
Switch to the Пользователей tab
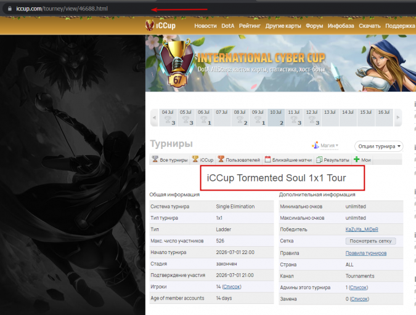pyautogui.click(x=239, y=160)
